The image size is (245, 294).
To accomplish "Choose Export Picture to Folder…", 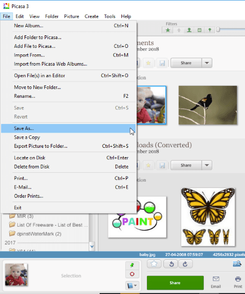I will [x=69, y=146].
